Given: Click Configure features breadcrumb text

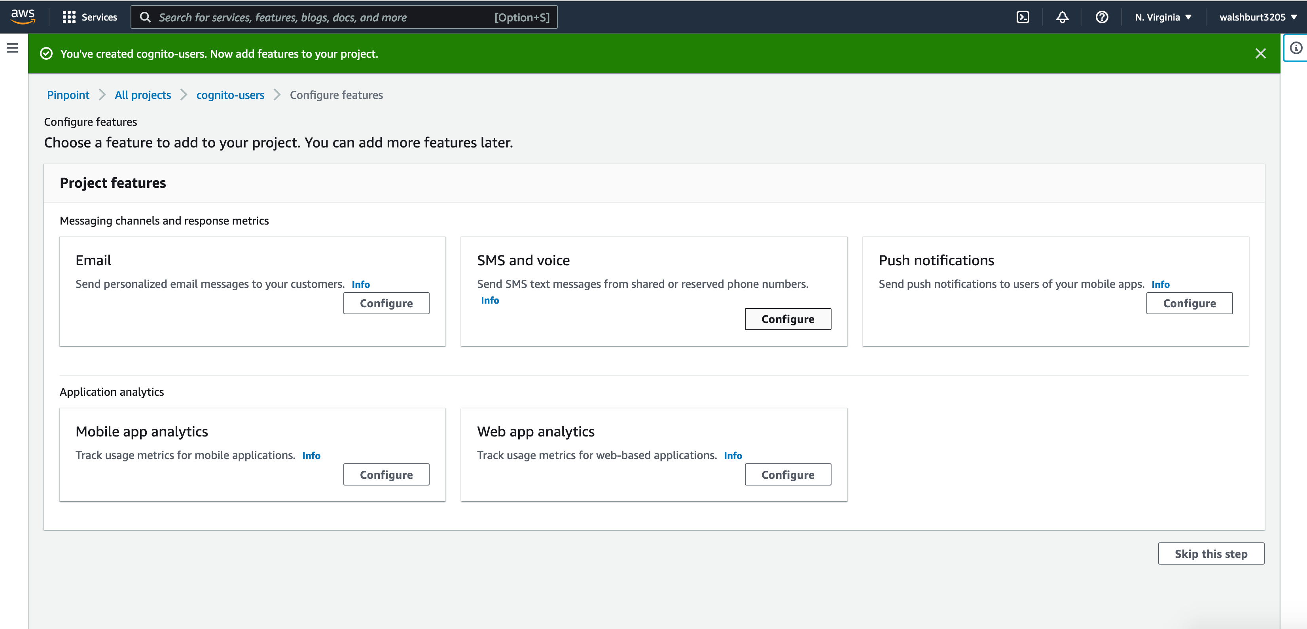Looking at the screenshot, I should pos(336,95).
